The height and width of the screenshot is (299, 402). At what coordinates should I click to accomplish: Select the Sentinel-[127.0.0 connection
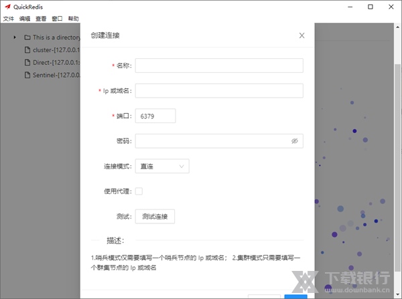click(56, 75)
